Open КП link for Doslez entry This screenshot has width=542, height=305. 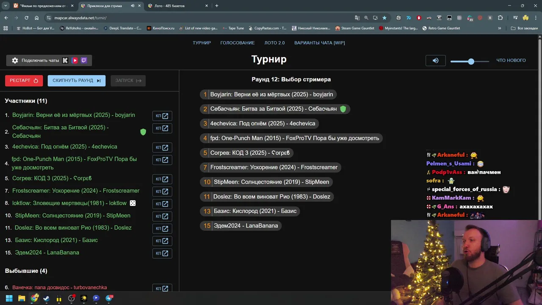[x=162, y=228]
